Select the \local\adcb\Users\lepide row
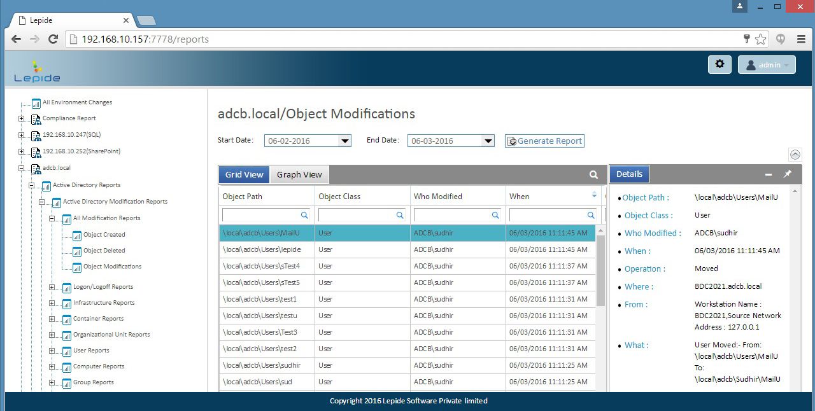The width and height of the screenshot is (815, 411). tap(407, 249)
